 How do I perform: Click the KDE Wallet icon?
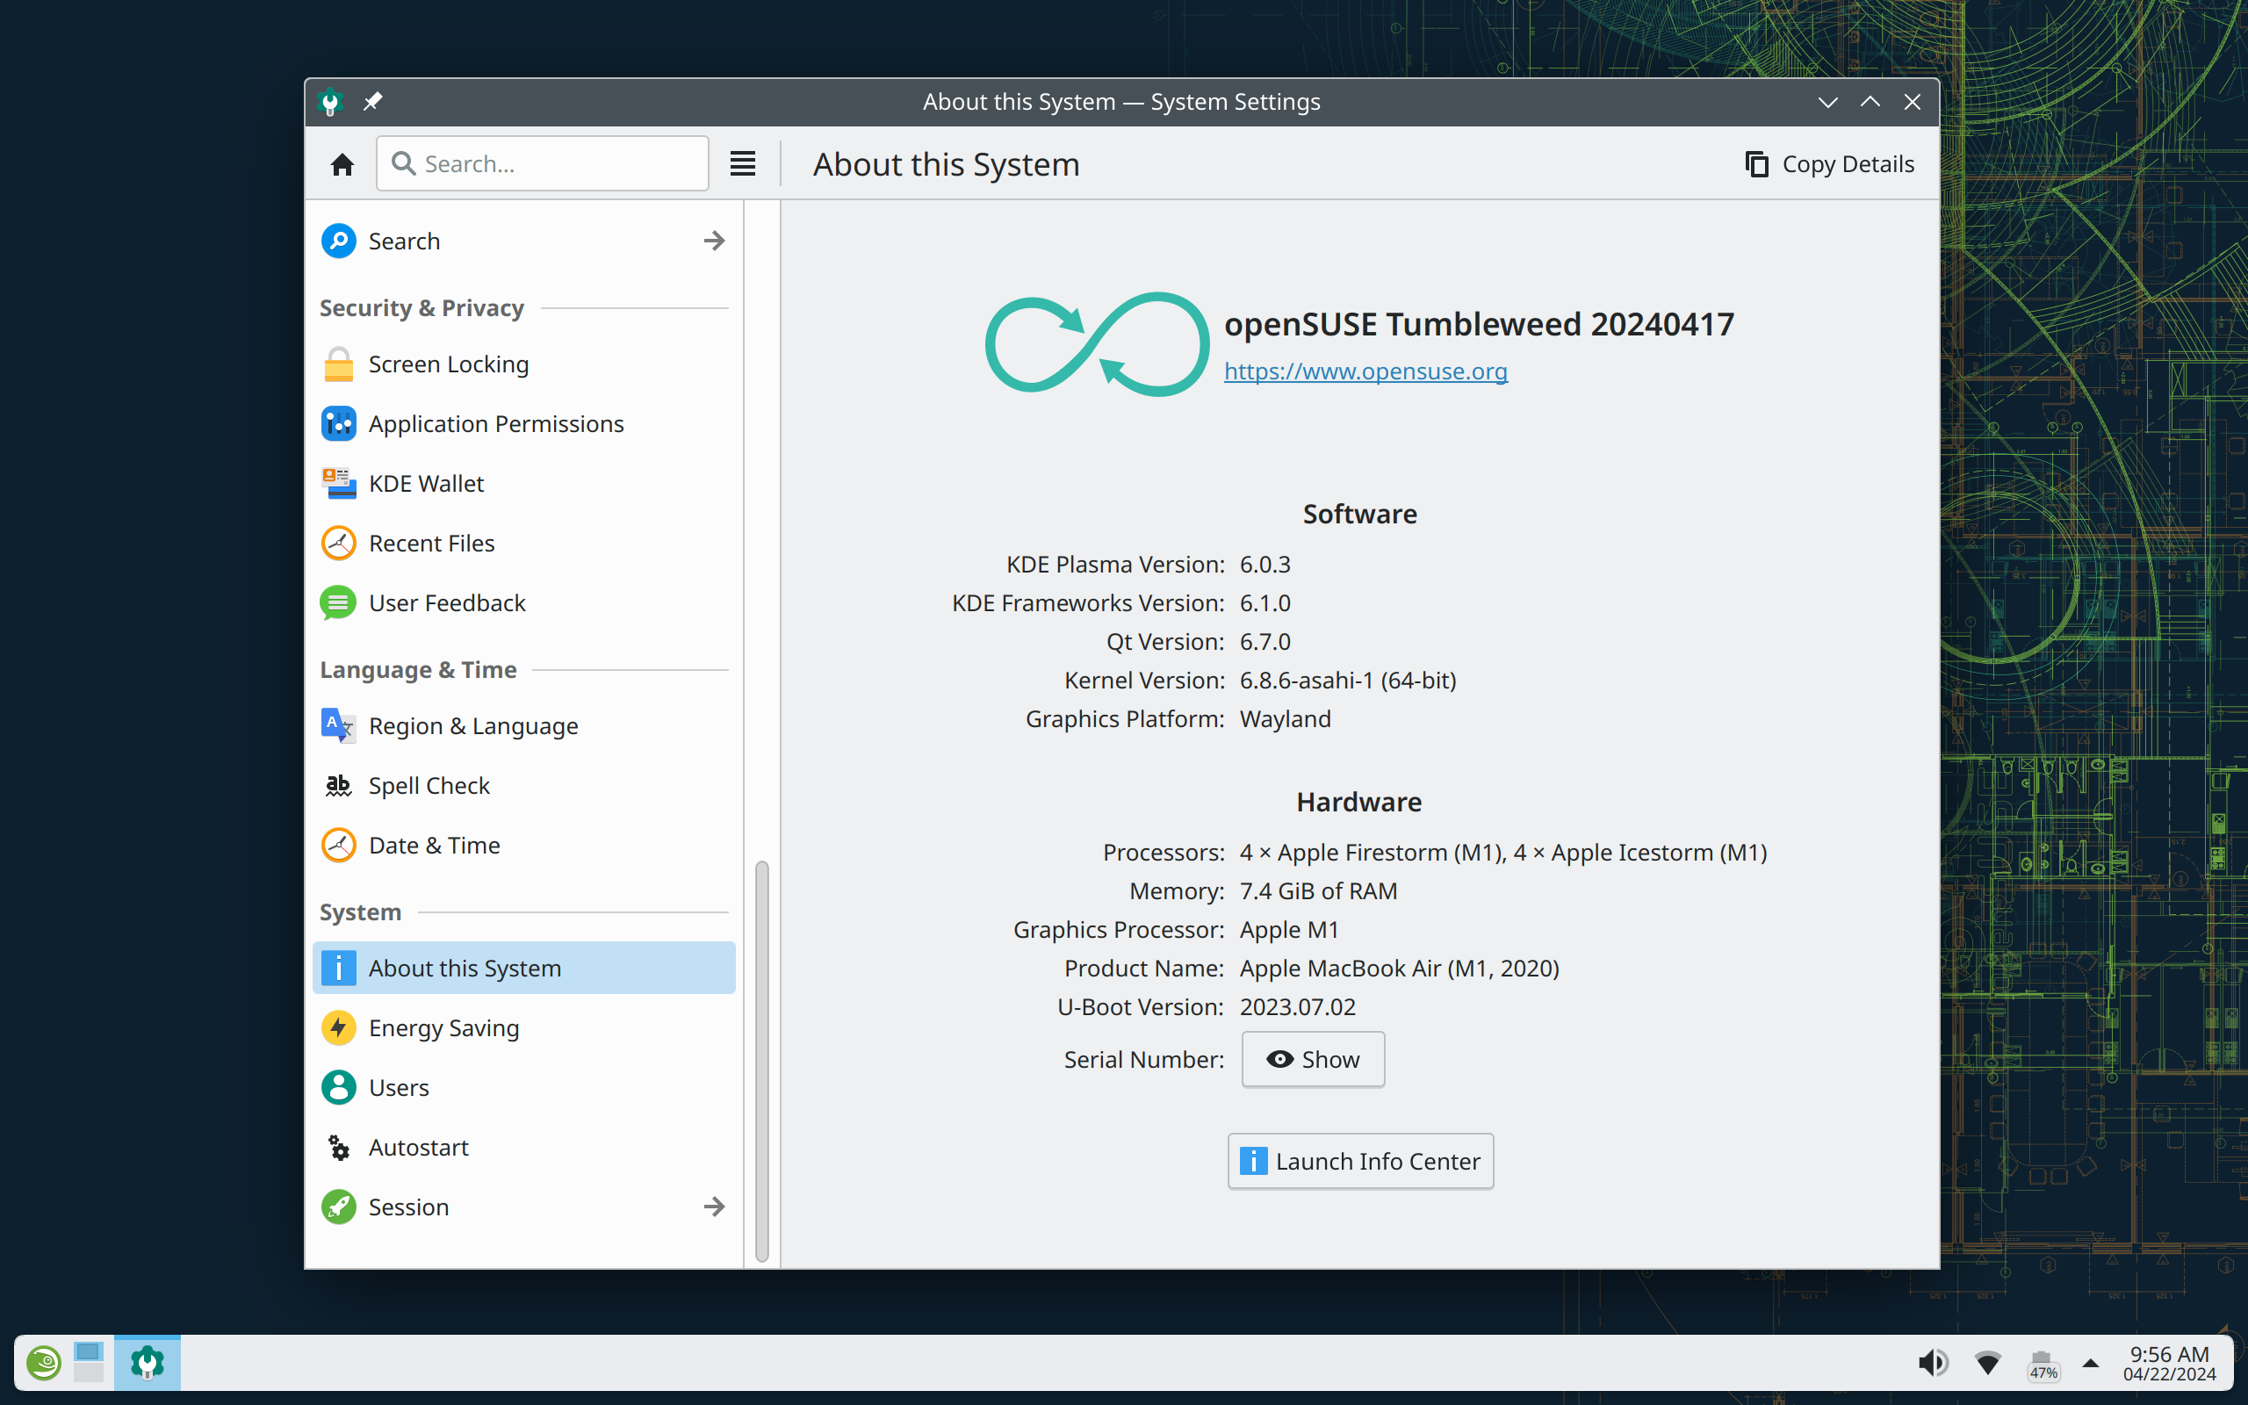[x=338, y=484]
